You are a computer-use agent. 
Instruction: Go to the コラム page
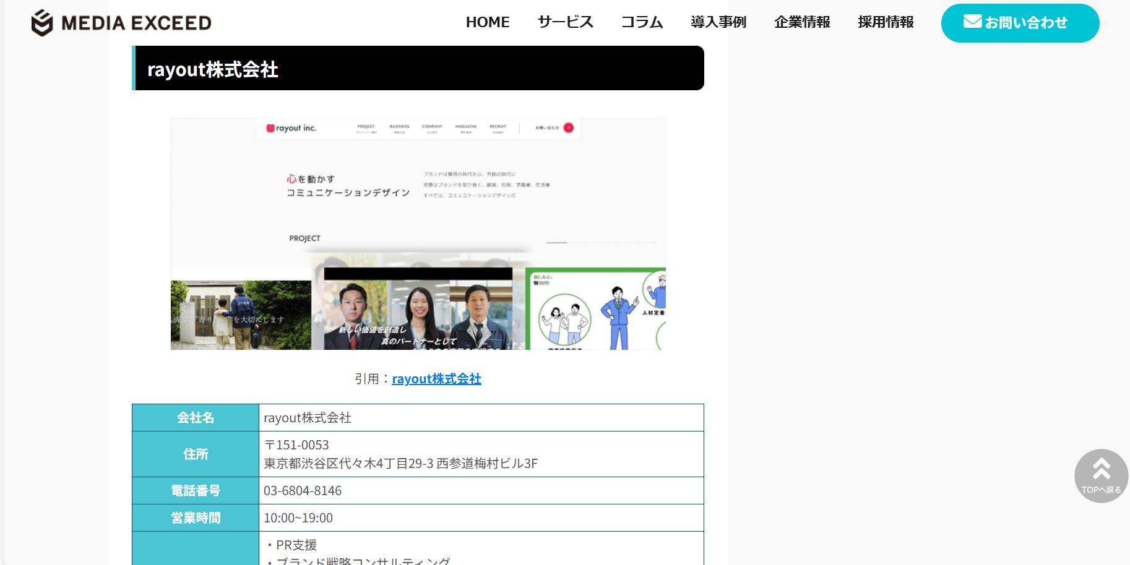642,22
